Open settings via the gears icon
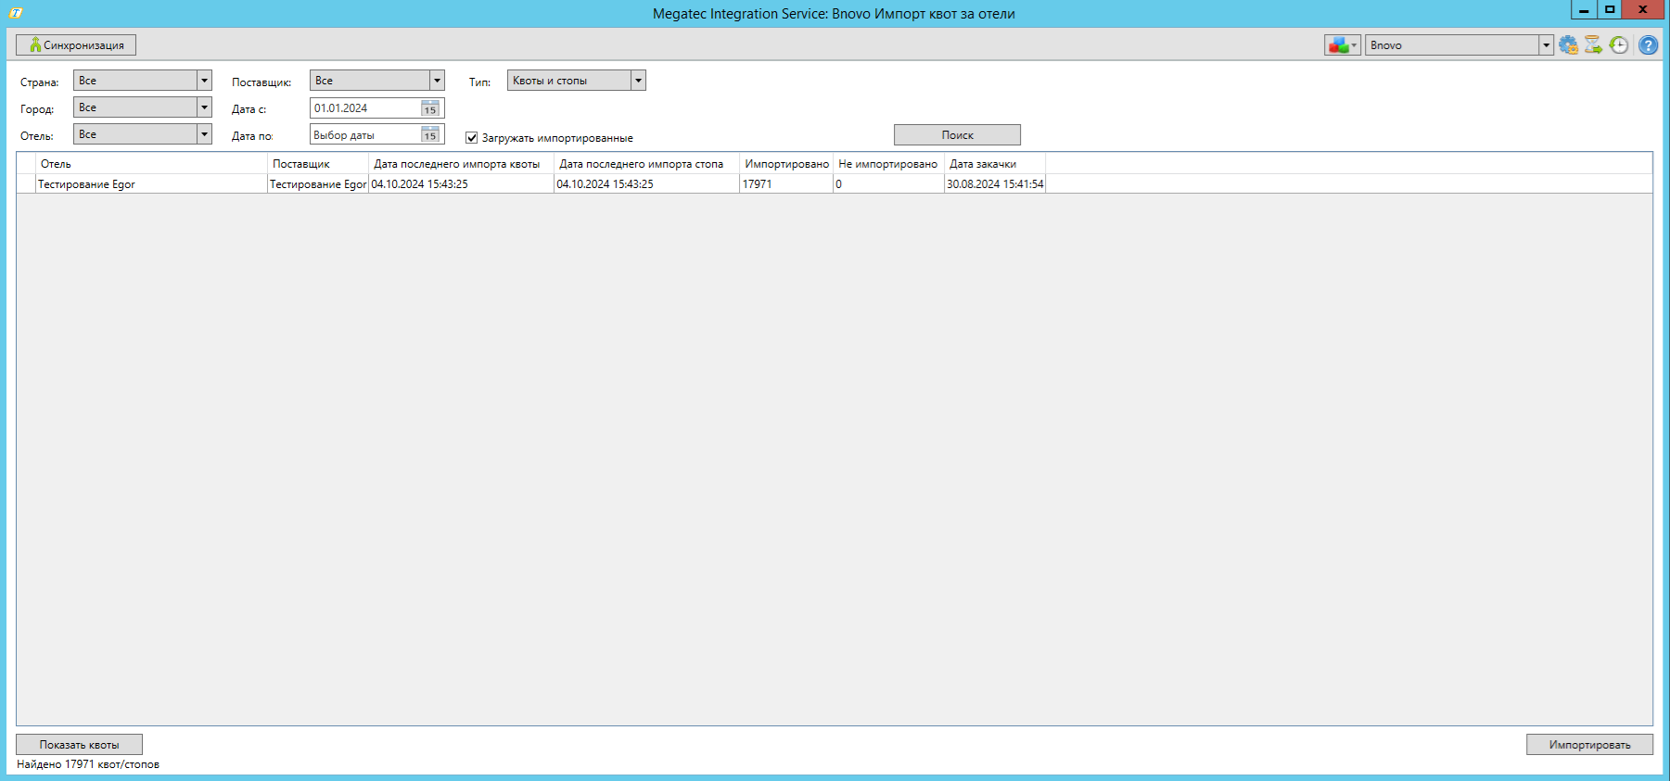1670x781 pixels. (1568, 44)
